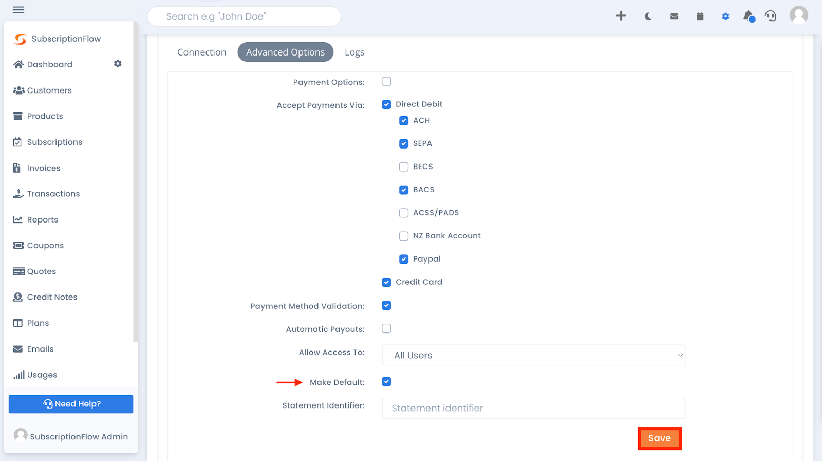Open Credit Notes in the sidebar
The height and width of the screenshot is (462, 822).
52,297
